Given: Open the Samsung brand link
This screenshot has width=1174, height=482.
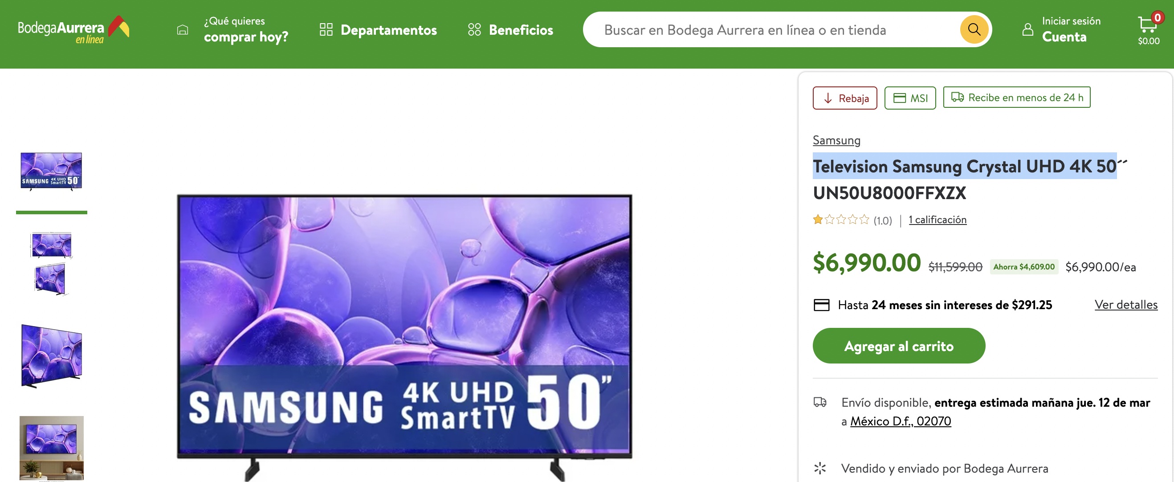Looking at the screenshot, I should (836, 140).
